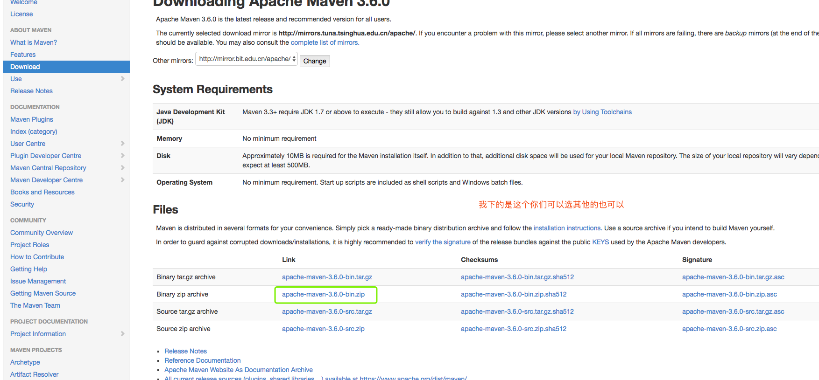Open the src.zip.asc signature link
This screenshot has height=380, width=819.
point(729,329)
